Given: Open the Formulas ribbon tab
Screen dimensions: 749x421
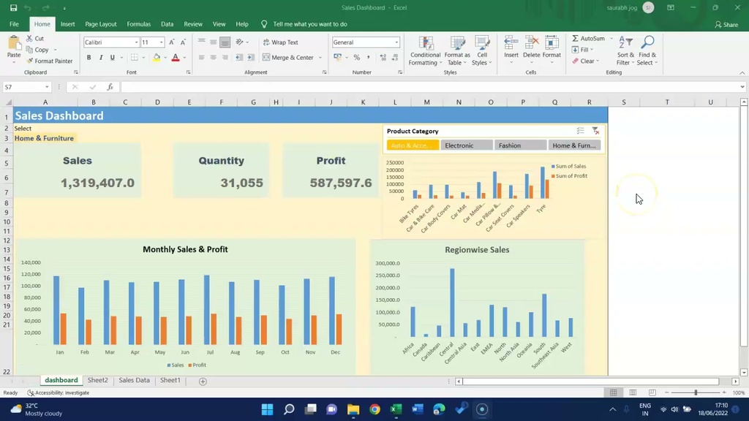Looking at the screenshot, I should click(138, 23).
